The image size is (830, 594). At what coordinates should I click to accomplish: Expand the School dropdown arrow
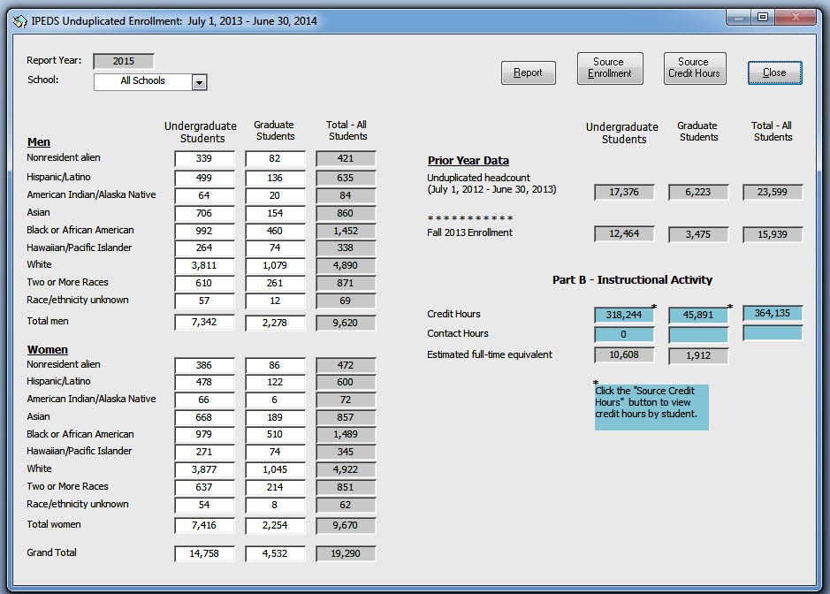[x=199, y=82]
